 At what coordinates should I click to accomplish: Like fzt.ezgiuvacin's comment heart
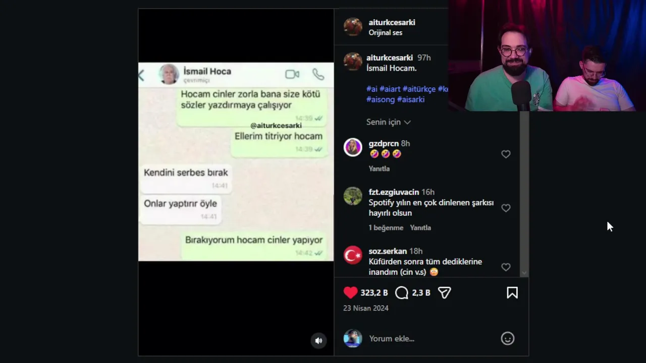click(x=506, y=208)
